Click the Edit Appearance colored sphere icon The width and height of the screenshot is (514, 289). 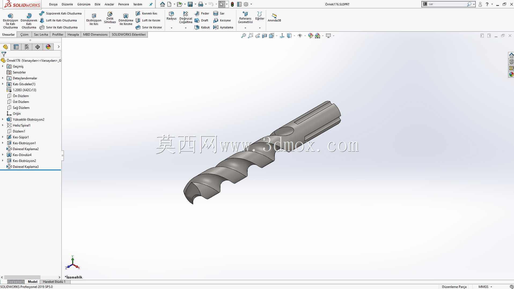(x=311, y=36)
